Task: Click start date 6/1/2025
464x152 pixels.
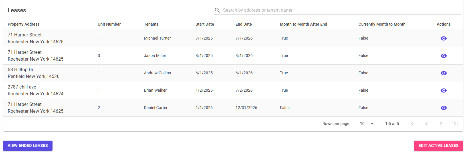Action: coord(204,73)
